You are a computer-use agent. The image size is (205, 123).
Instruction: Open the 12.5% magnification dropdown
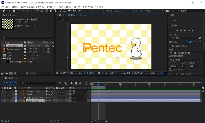click(x=71, y=73)
